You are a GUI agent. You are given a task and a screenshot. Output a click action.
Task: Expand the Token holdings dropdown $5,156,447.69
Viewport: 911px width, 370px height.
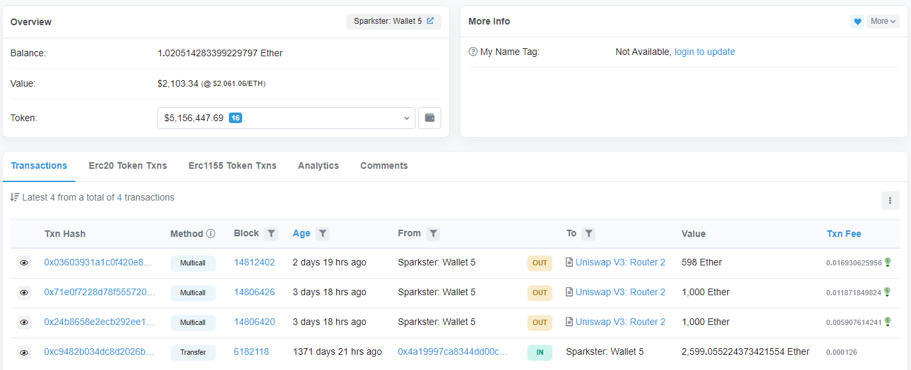tap(286, 118)
